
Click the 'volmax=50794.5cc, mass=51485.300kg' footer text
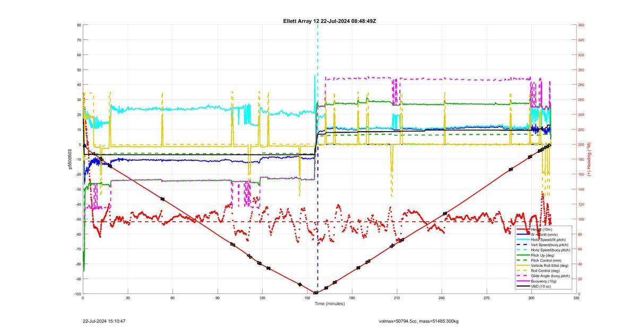pos(419,321)
